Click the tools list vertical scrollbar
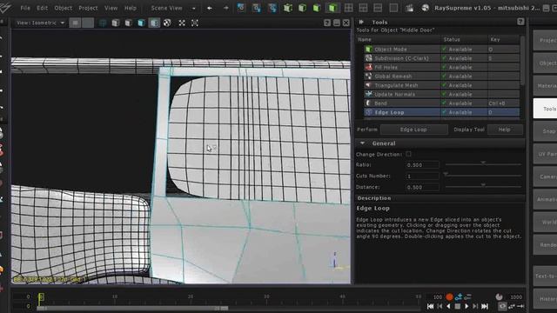This screenshot has height=313, width=557. point(522,60)
